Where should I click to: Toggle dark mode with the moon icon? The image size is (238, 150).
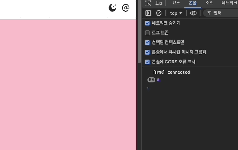112,8
